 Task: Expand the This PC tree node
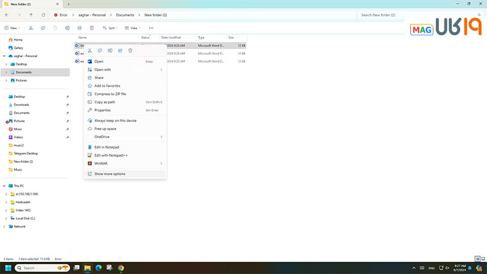click(5, 186)
